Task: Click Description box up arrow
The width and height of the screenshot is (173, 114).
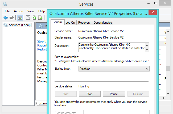Action: click(147, 45)
